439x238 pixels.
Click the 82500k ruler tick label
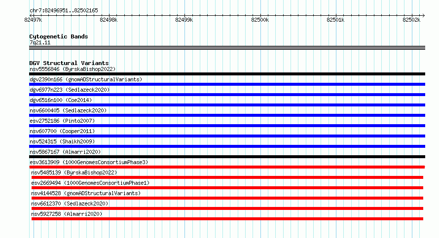[x=260, y=20]
